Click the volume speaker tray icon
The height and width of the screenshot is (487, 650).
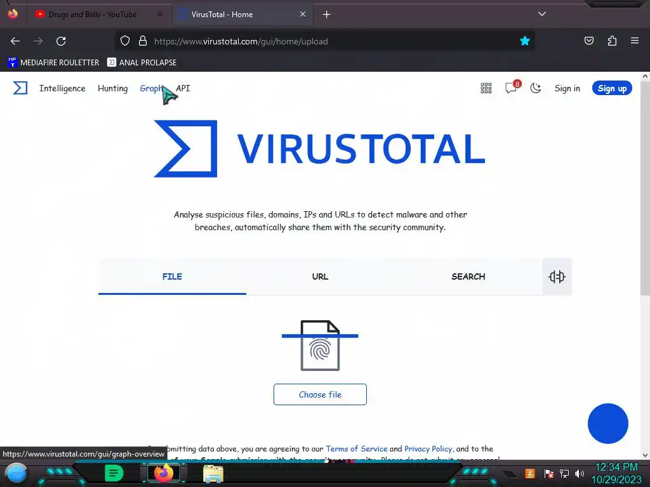click(x=579, y=473)
